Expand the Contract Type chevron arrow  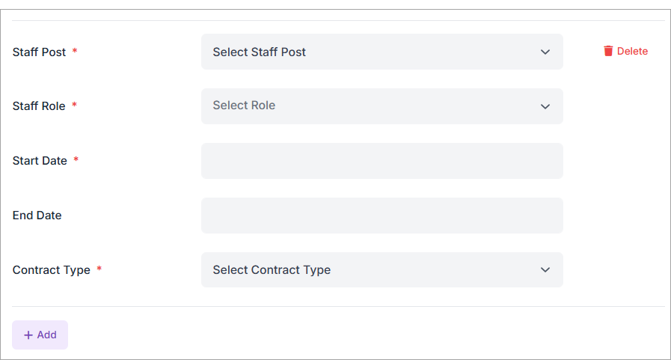[x=545, y=270]
